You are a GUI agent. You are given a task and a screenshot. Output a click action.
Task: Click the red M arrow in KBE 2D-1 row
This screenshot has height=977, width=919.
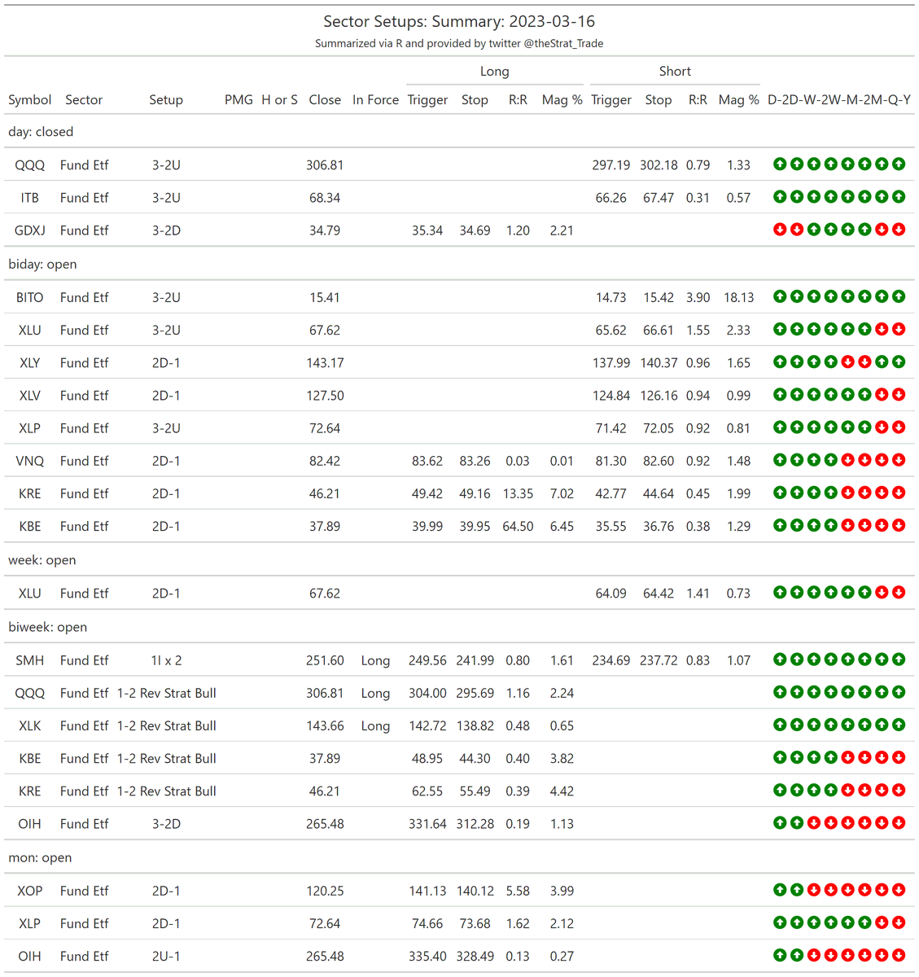click(x=847, y=525)
